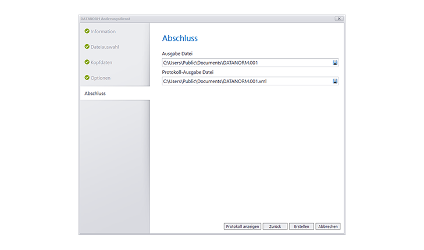This screenshot has width=424, height=250.
Task: Click the green checkmark beside Optionen
Action: click(87, 77)
